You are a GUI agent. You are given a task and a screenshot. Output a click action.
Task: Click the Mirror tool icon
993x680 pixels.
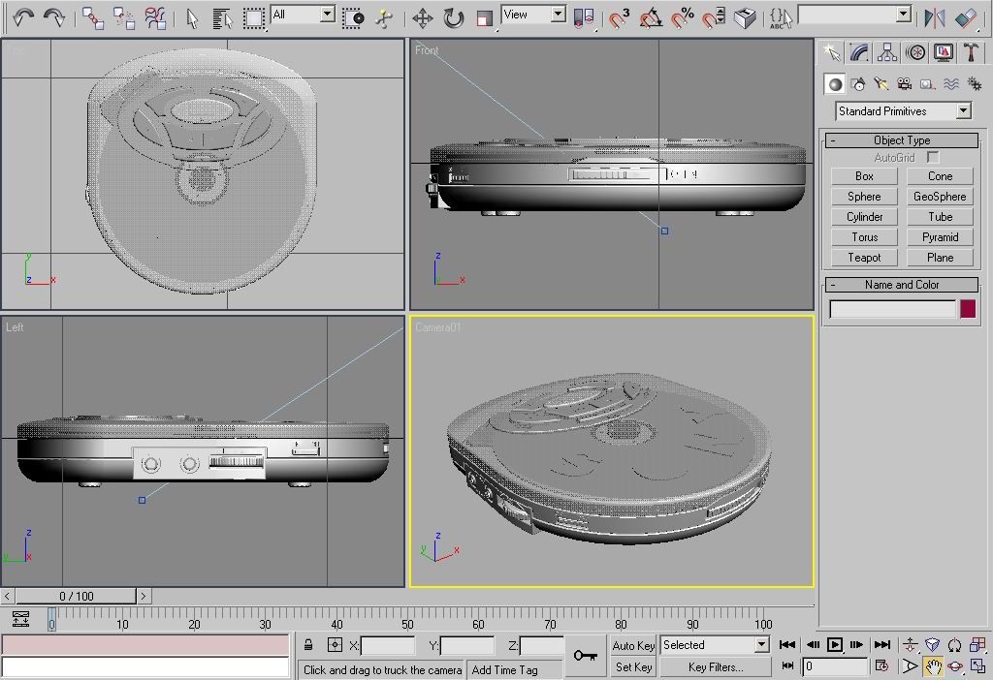(x=934, y=17)
